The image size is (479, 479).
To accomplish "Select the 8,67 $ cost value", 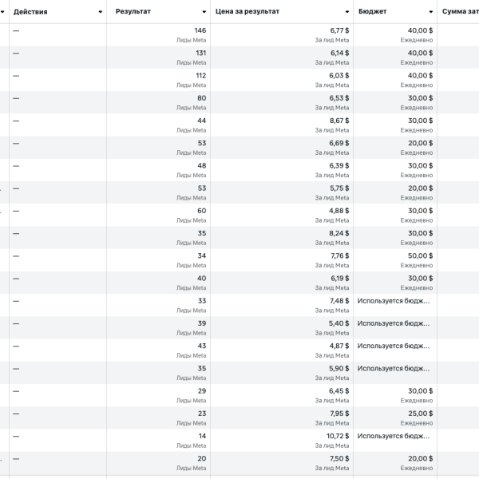I will coord(338,121).
